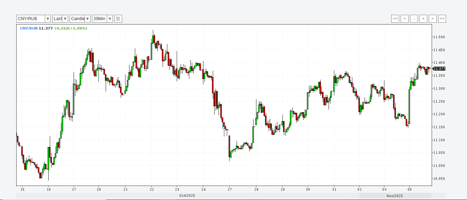The image size is (467, 200).
Task: Jump to latest data with >> button
Action: coord(442,19)
